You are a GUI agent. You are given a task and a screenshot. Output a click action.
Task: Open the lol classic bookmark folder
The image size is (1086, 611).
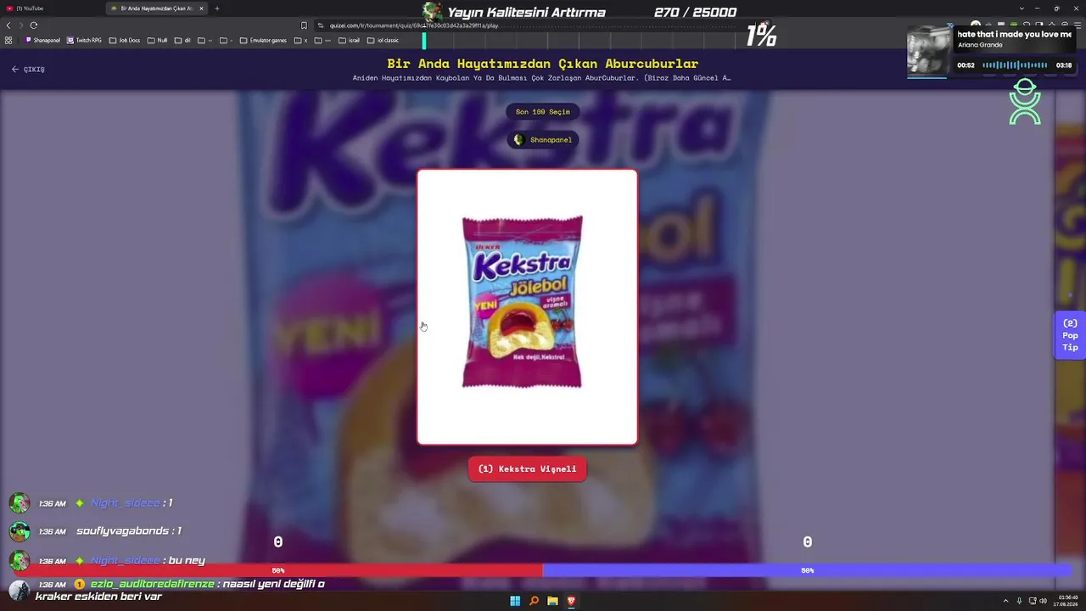point(383,40)
